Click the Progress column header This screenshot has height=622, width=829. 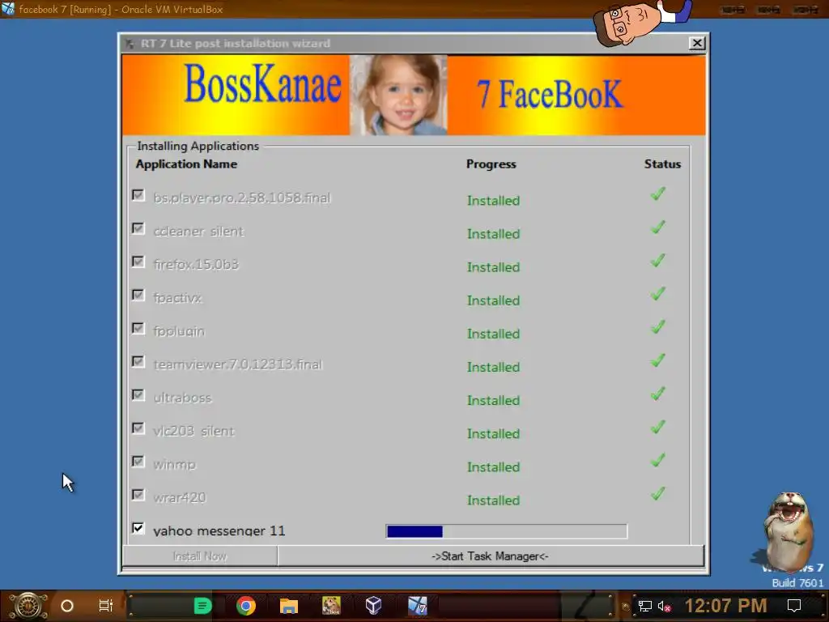point(491,164)
